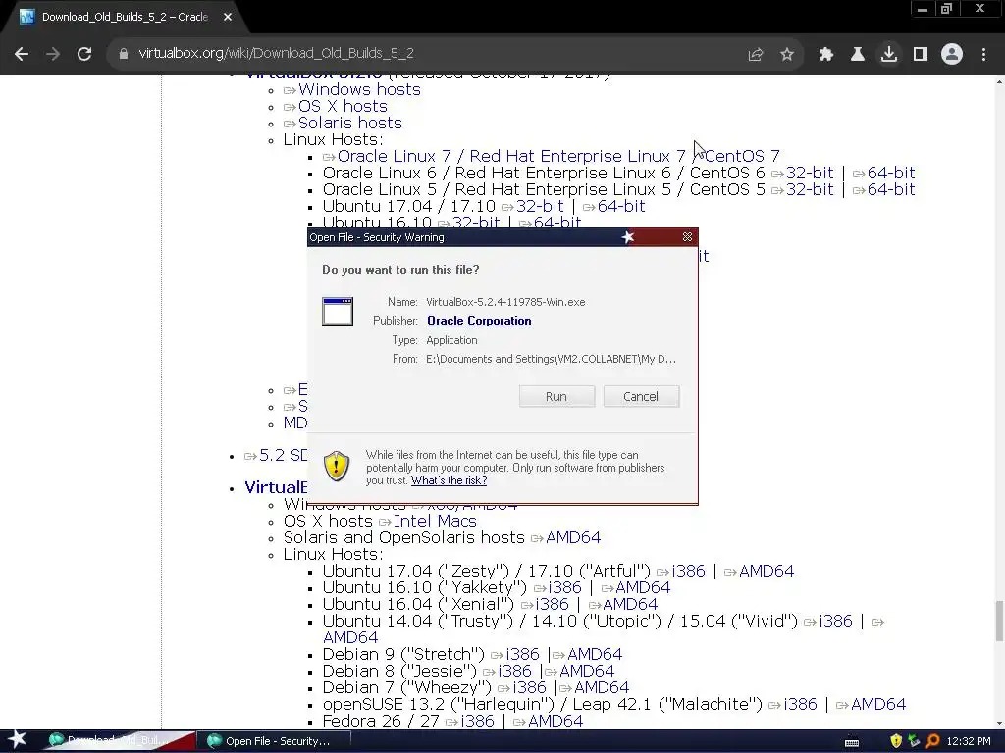Click the browser forward arrow

[53, 54]
